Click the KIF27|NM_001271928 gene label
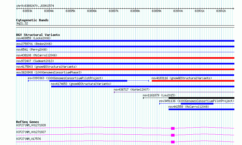242x145 pixels. [x=31, y=125]
